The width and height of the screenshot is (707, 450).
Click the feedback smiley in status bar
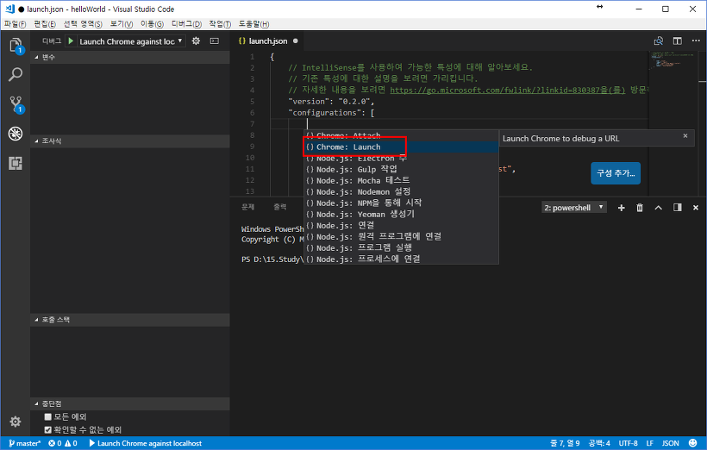(x=692, y=443)
